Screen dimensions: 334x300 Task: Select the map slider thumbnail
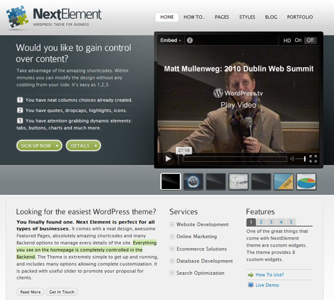238,181
